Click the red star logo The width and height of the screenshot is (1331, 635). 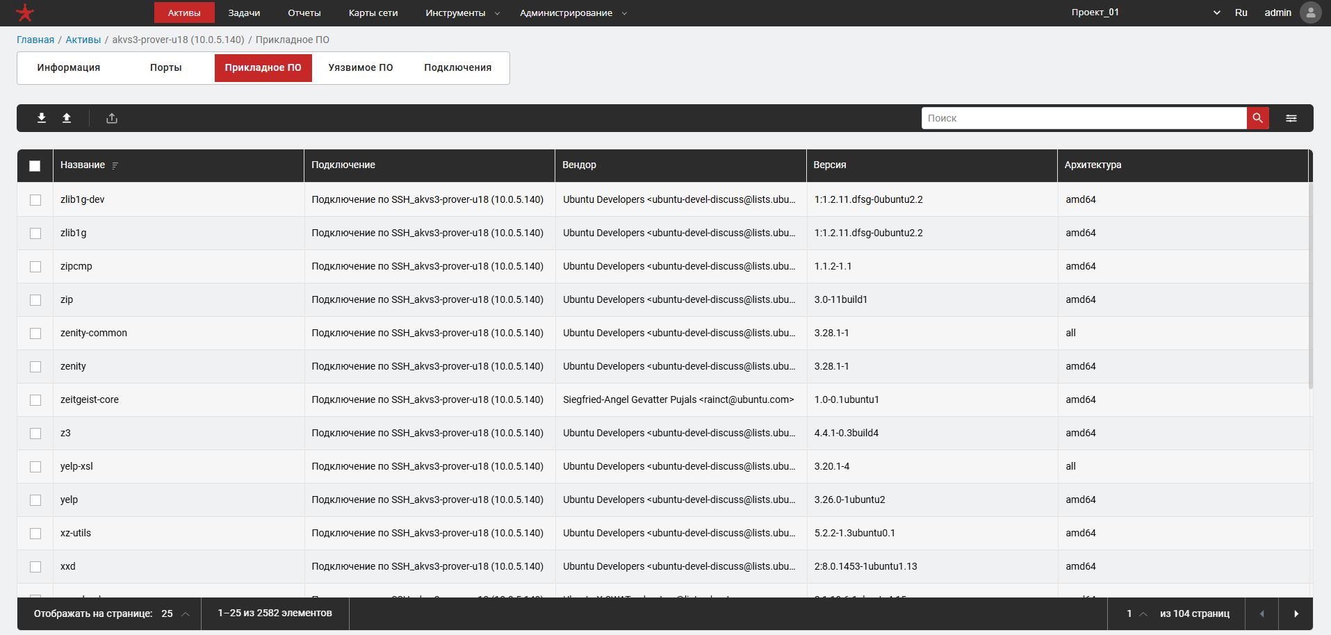point(25,13)
